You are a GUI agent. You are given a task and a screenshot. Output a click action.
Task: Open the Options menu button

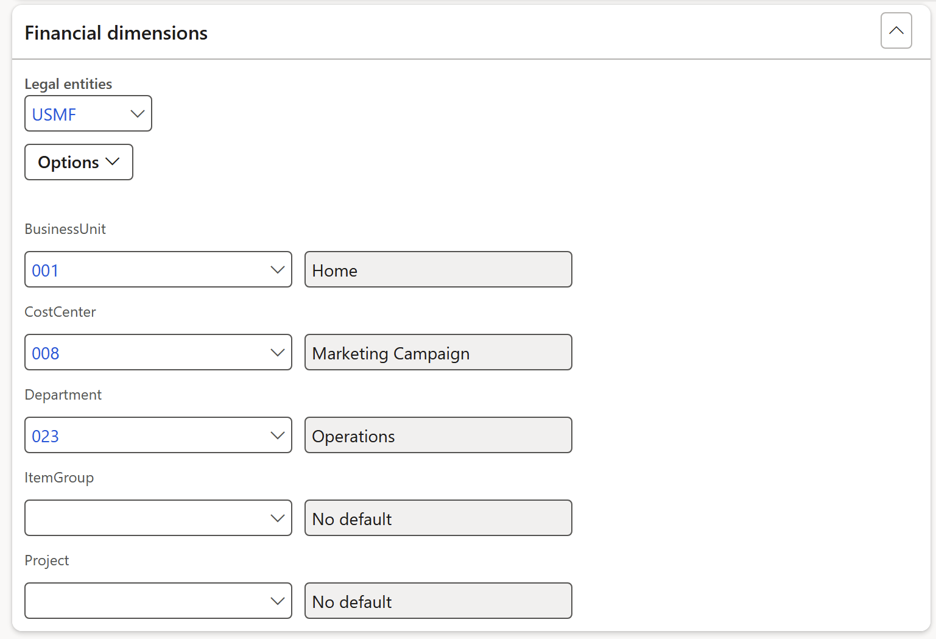pos(79,162)
